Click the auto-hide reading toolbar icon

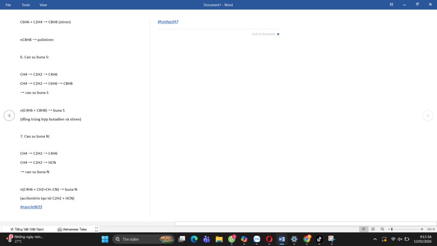(391, 4)
